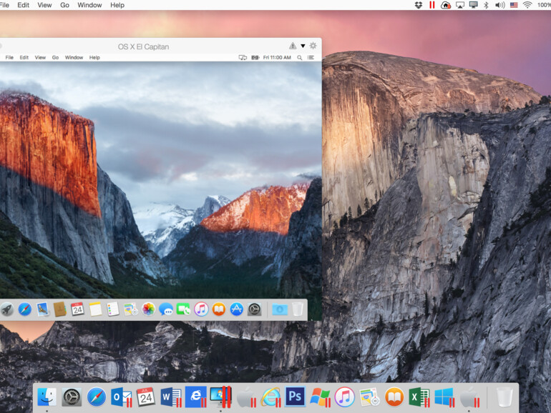The image size is (551, 413).
Task: Open Downloads folder in El Capitan VM dock
Action: coord(280,309)
